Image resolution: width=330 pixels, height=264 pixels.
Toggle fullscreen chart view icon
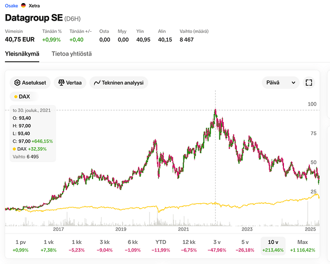[309, 83]
